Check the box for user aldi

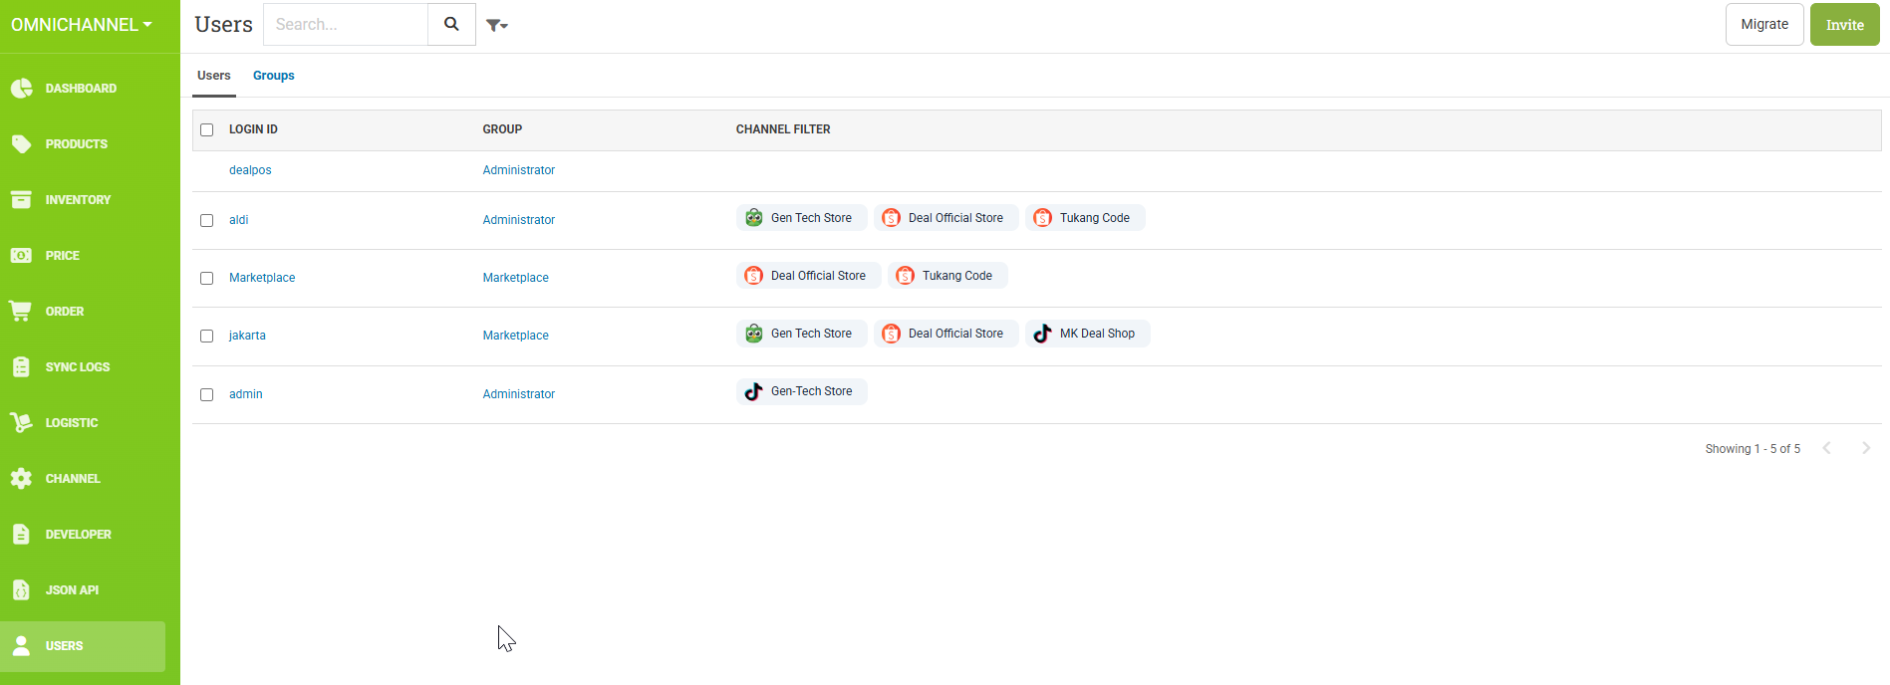tap(207, 220)
